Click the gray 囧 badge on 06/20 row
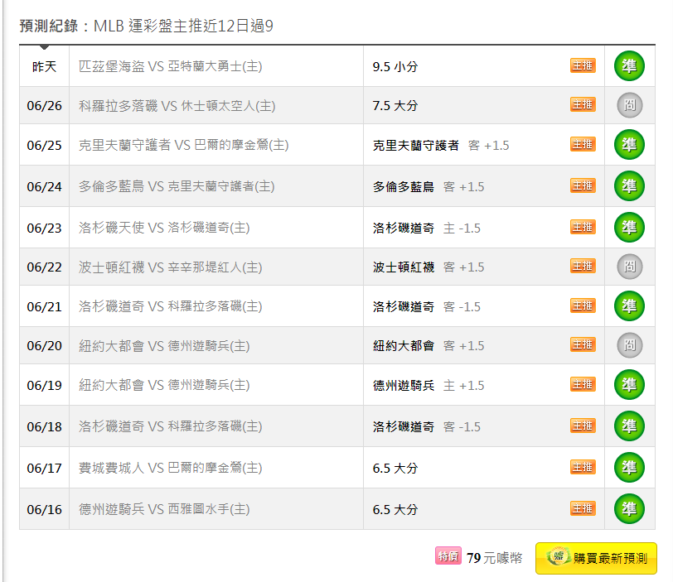Image resolution: width=673 pixels, height=582 pixels. 630,345
